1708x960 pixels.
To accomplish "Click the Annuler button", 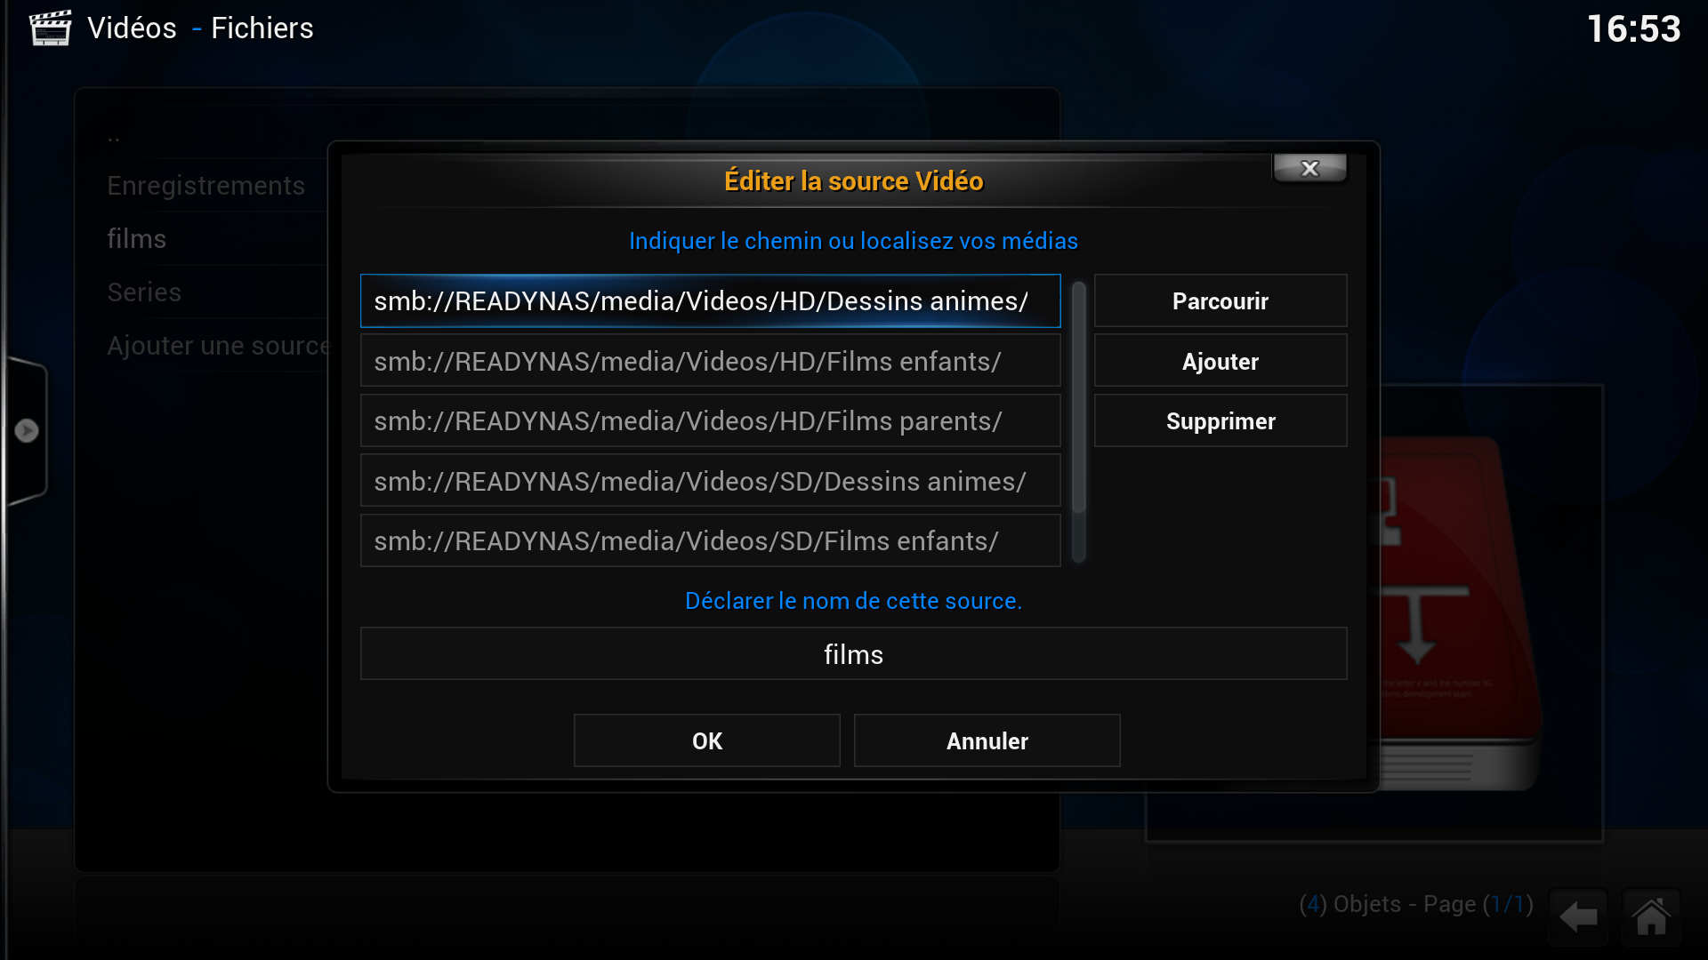I will [x=987, y=740].
